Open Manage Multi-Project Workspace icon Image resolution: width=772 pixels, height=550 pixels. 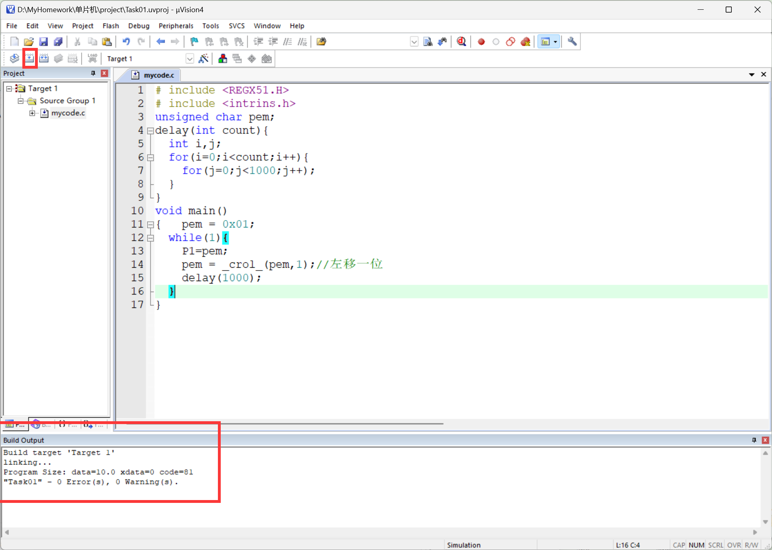(x=237, y=58)
